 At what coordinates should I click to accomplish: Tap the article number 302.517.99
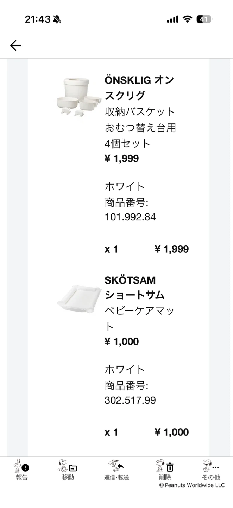tap(130, 400)
